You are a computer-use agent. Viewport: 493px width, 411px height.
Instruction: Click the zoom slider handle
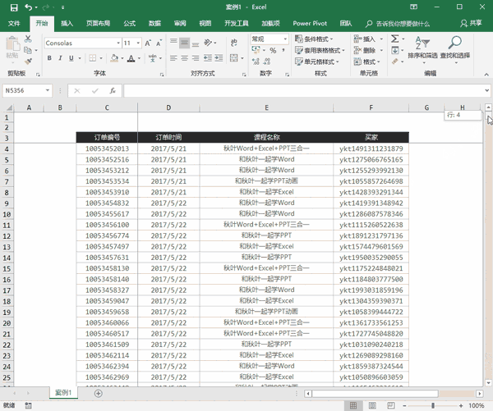[433, 405]
